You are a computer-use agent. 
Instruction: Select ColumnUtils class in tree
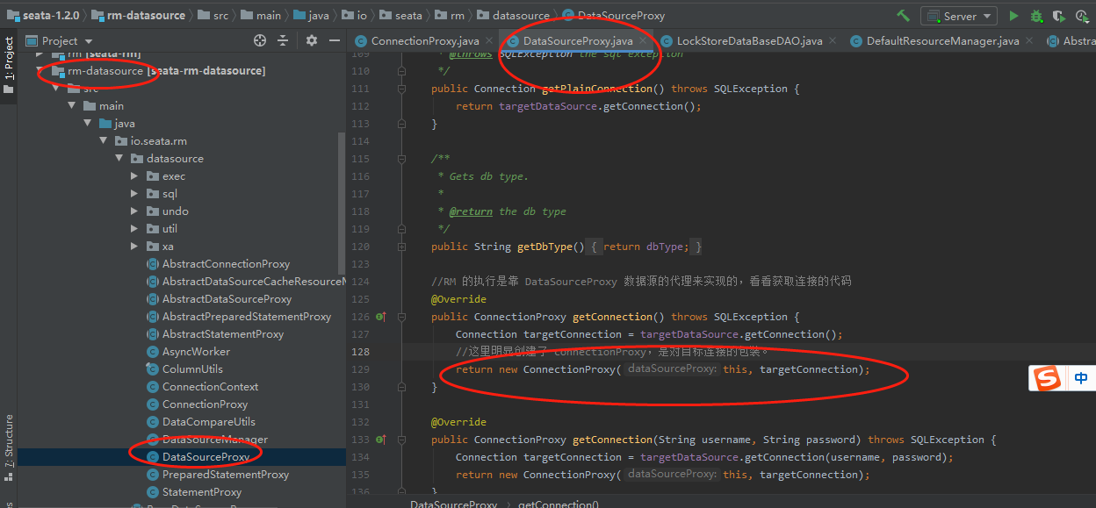pos(192,368)
